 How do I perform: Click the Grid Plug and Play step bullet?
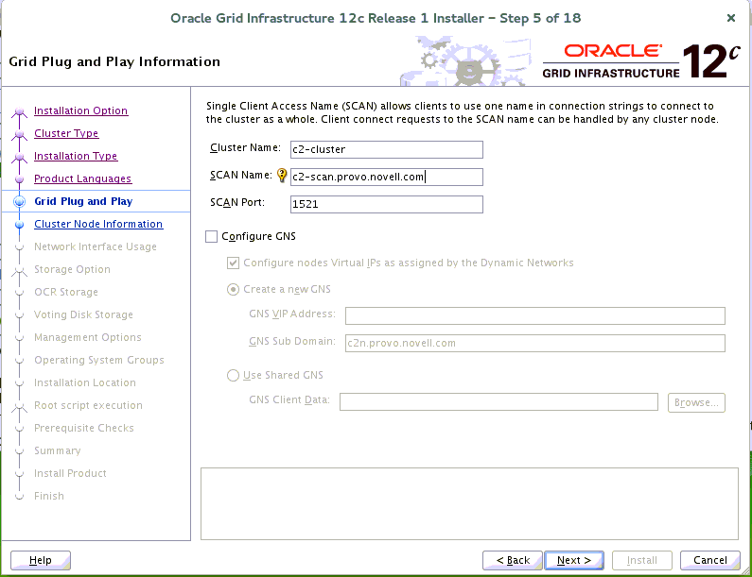tap(19, 201)
